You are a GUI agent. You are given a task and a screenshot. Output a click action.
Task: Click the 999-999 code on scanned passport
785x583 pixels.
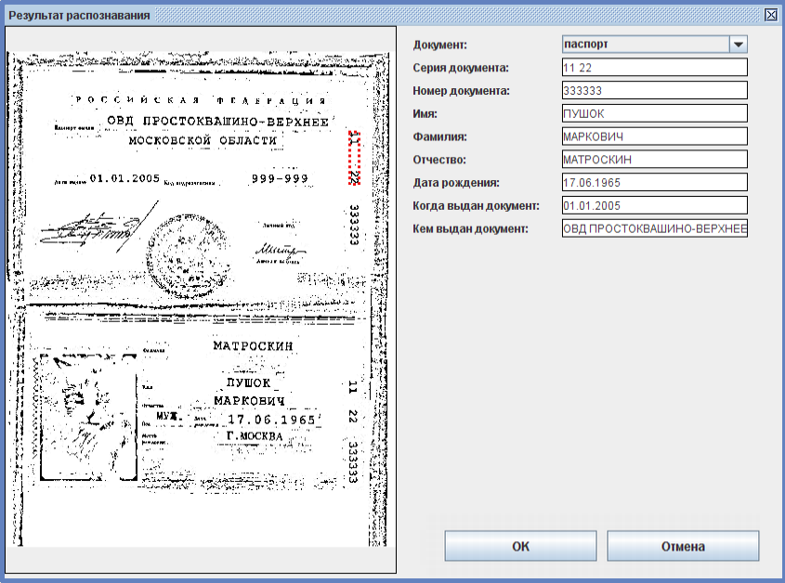pyautogui.click(x=279, y=178)
